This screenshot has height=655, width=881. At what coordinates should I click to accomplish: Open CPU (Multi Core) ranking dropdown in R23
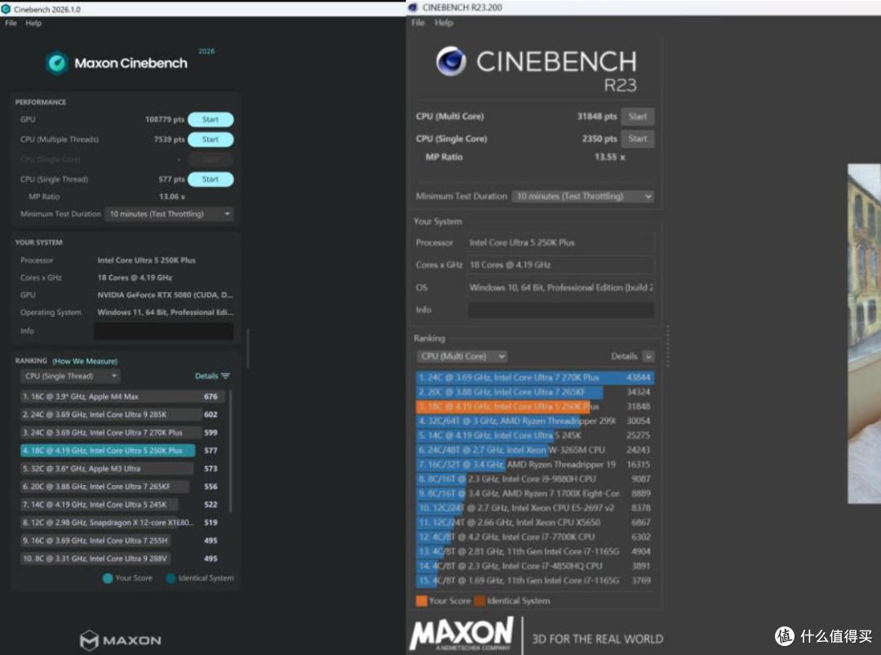point(462,356)
